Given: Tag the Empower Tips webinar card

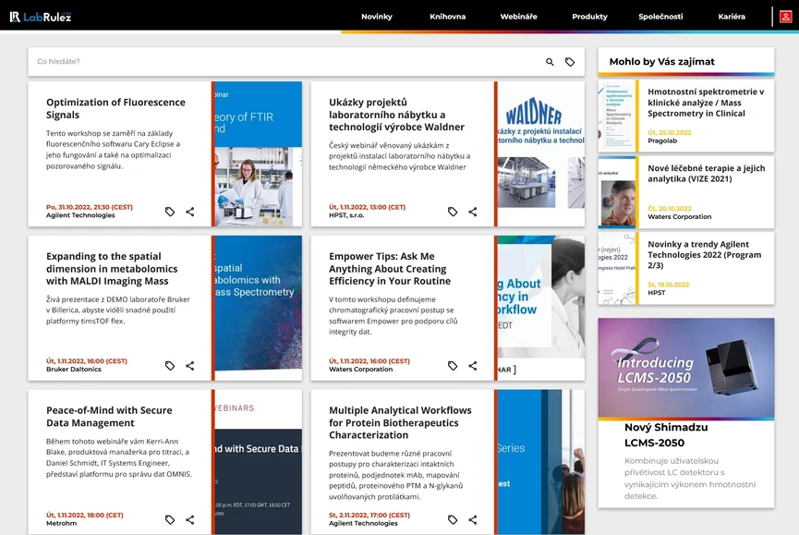Looking at the screenshot, I should pyautogui.click(x=453, y=365).
